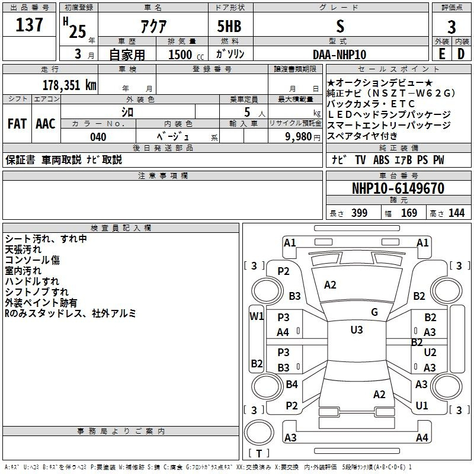The width and height of the screenshot is (474, 474).
Task: Click the color number 040
Action: click(x=98, y=137)
